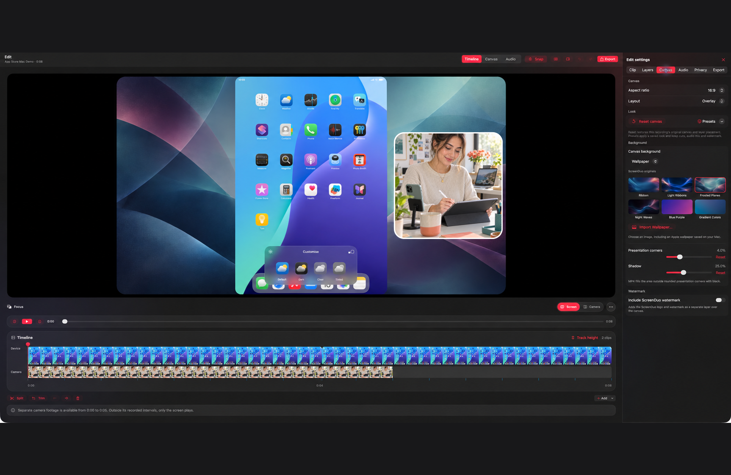Click Import Wallpaper link
The image size is (731, 475).
[x=652, y=227]
